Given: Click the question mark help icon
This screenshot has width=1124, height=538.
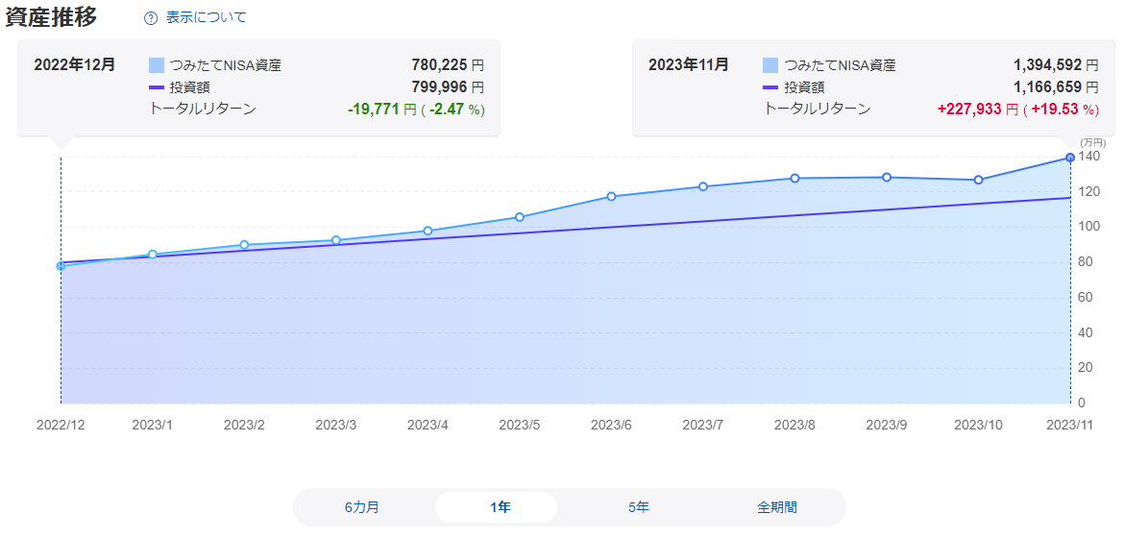Looking at the screenshot, I should click(150, 18).
